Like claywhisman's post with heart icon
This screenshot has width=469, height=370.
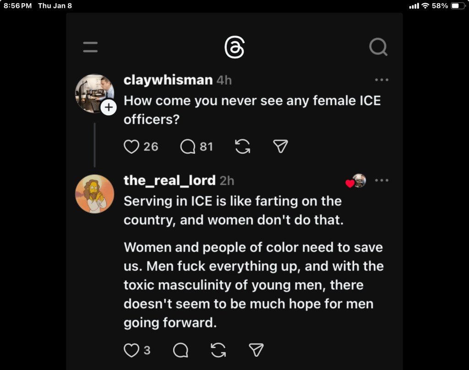131,146
